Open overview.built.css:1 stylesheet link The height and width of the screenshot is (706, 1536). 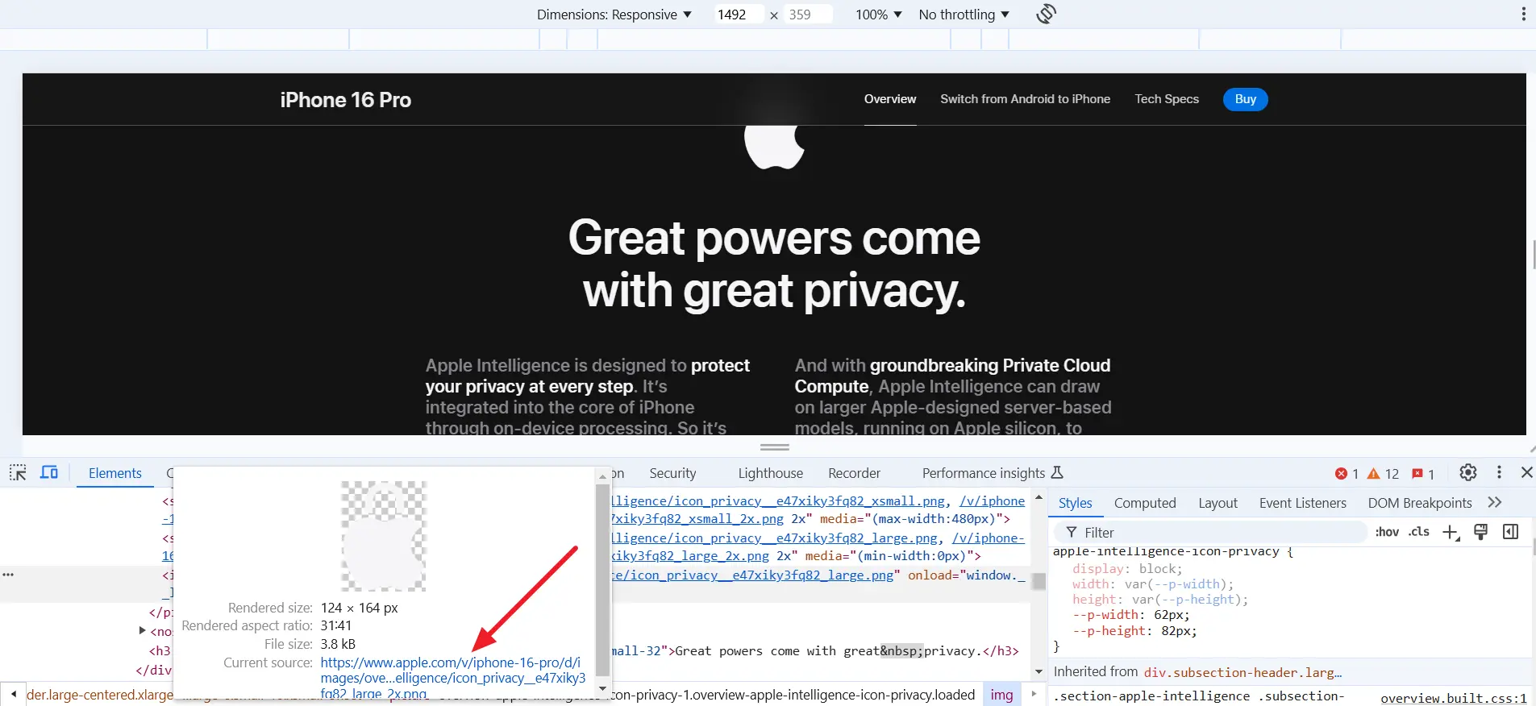click(1453, 698)
